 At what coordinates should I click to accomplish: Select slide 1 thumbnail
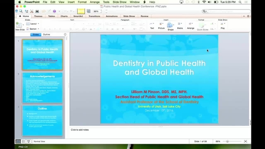point(42,55)
